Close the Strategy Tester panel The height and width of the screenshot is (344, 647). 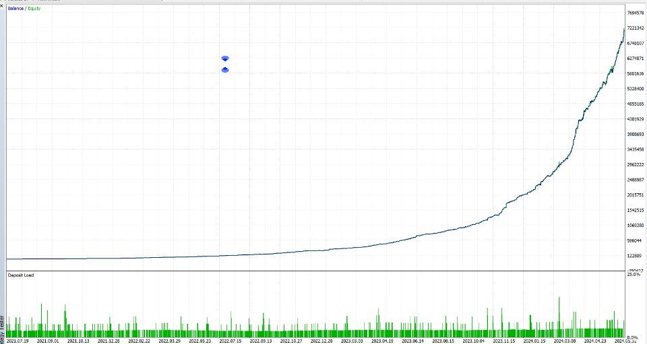click(x=1, y=6)
